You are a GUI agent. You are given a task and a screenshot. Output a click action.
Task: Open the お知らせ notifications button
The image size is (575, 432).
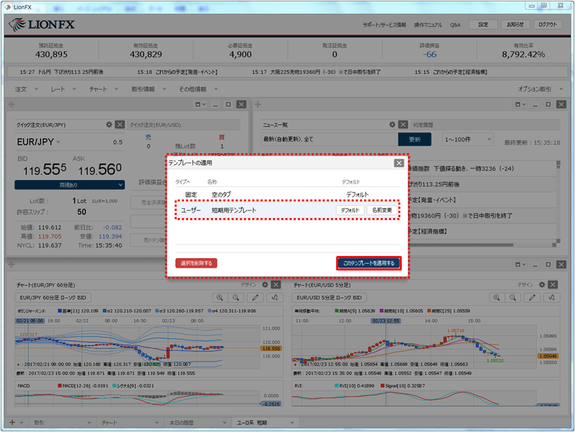(515, 25)
